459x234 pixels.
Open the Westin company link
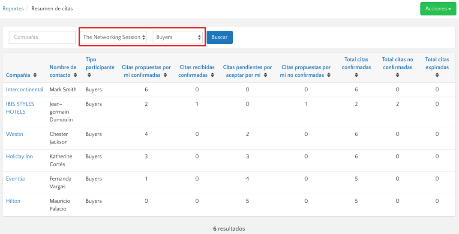coord(15,134)
